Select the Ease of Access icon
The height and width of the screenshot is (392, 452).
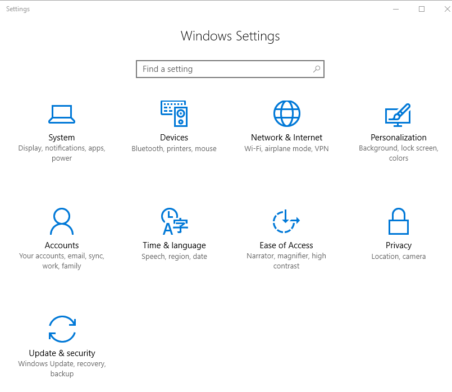tap(286, 221)
